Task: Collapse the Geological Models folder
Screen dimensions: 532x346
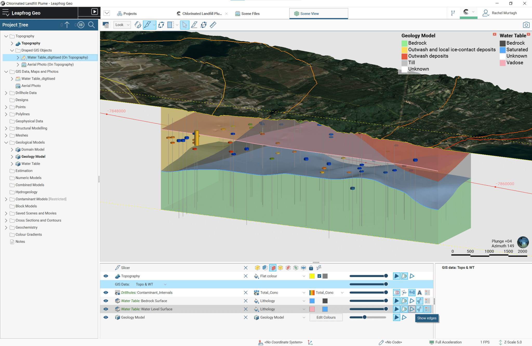Action: [x=6, y=142]
